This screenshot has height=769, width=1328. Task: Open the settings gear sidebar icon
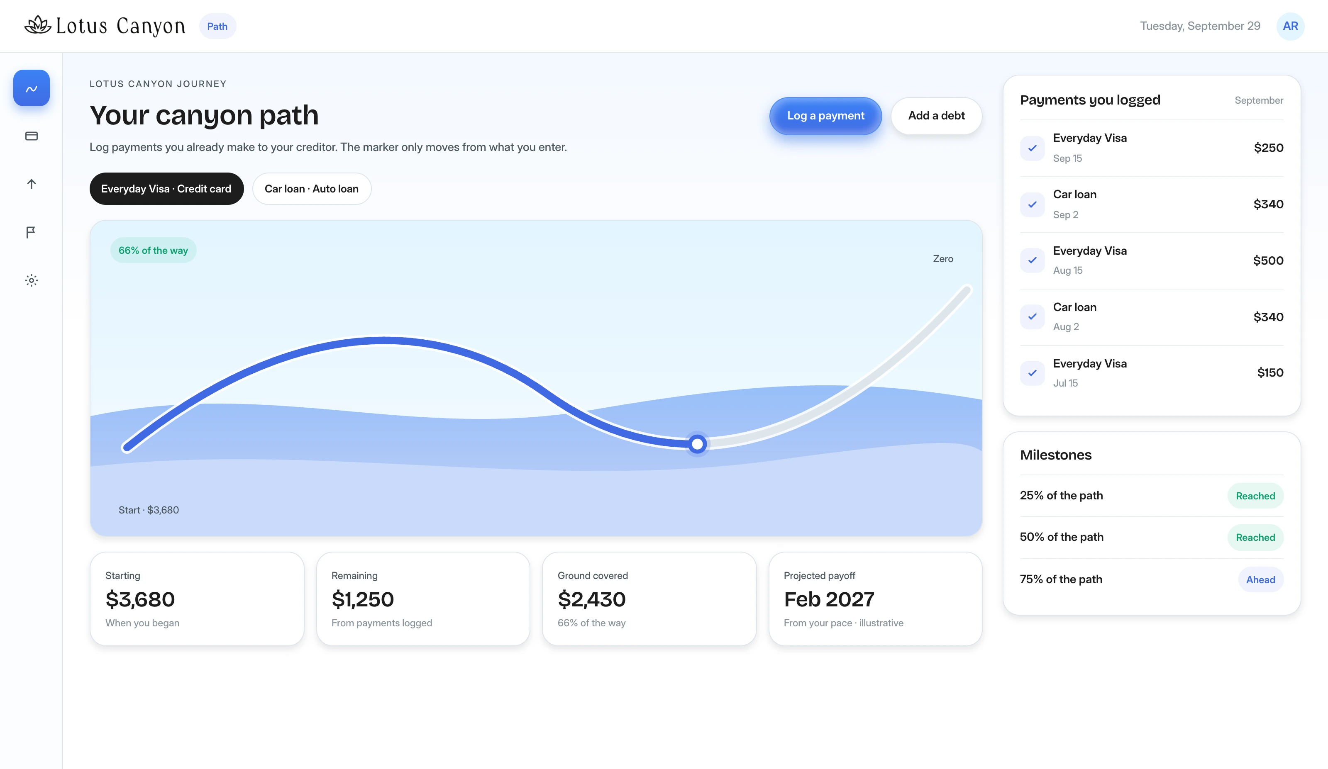31,280
